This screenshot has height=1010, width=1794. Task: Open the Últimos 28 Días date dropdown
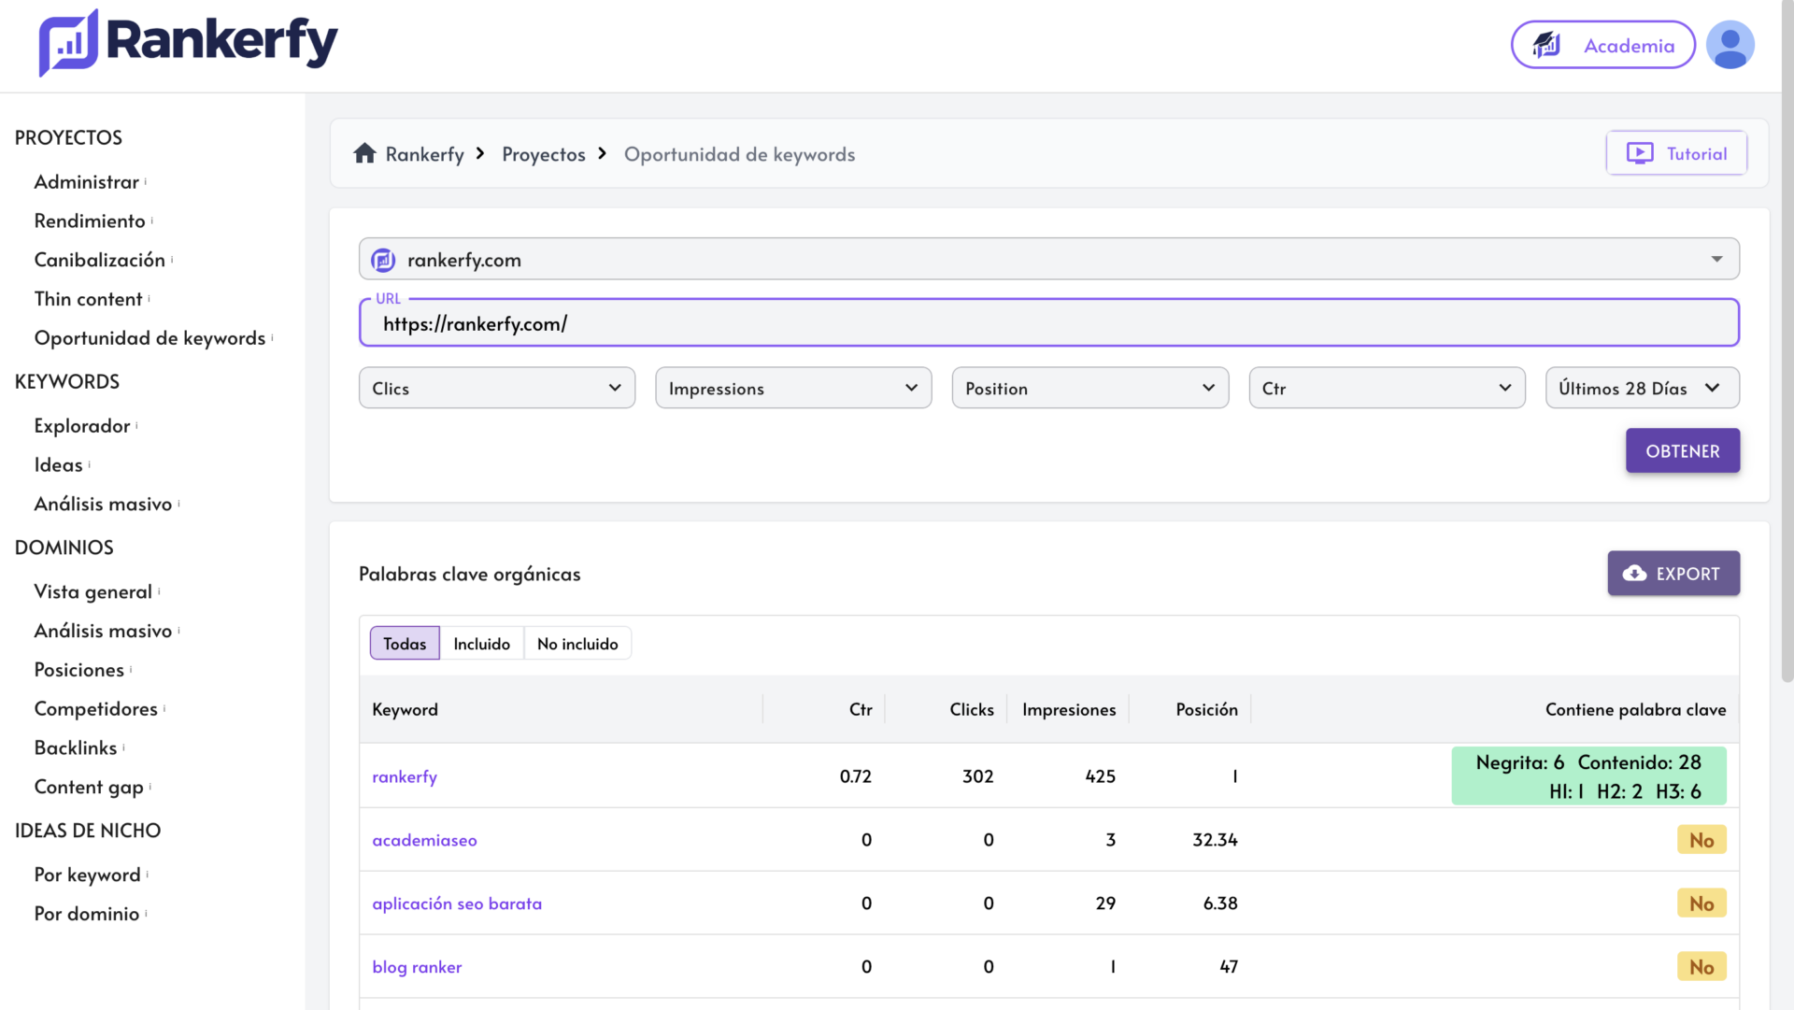click(1642, 388)
